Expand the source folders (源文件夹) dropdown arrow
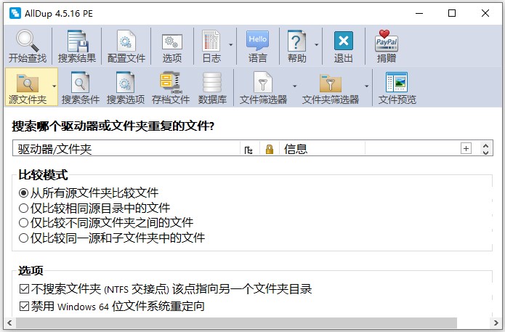 pyautogui.click(x=54, y=86)
